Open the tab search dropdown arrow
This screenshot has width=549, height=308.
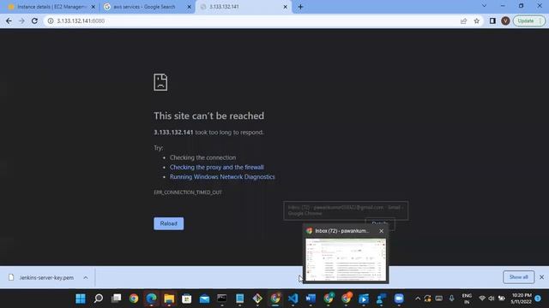tap(484, 6)
